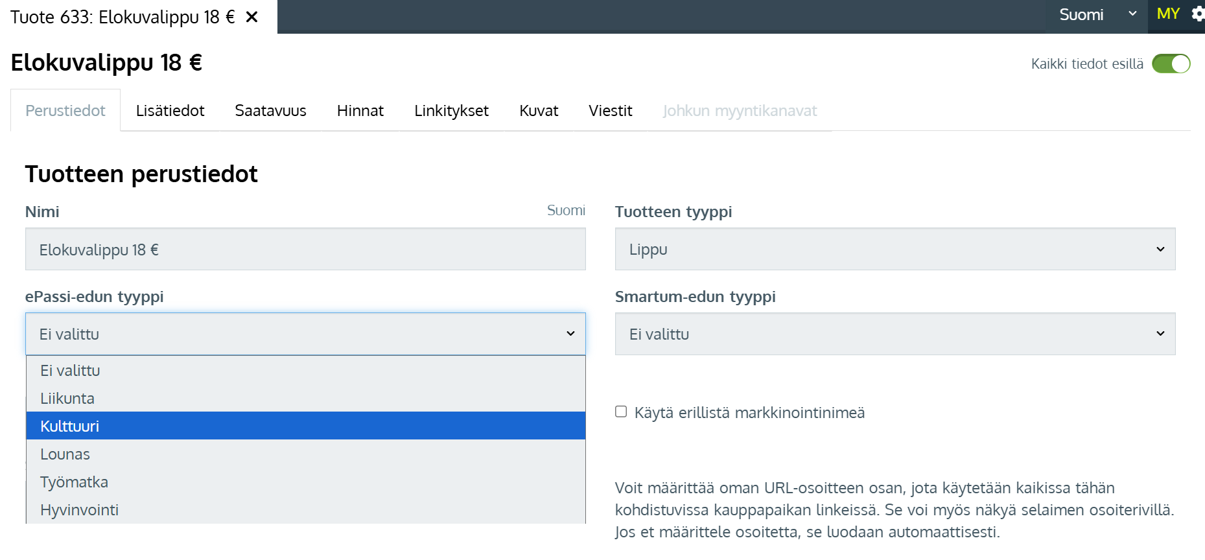Select Liikunta option in the list
The height and width of the screenshot is (560, 1205).
point(305,399)
